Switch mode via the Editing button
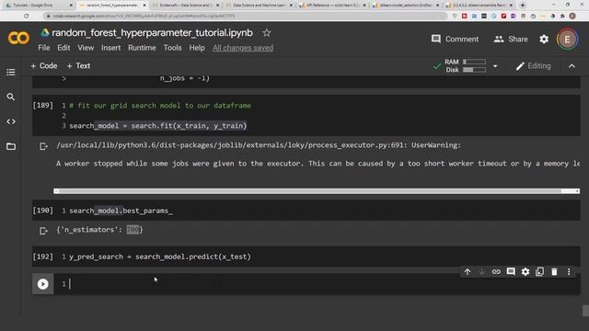This screenshot has width=589, height=331. pos(534,66)
